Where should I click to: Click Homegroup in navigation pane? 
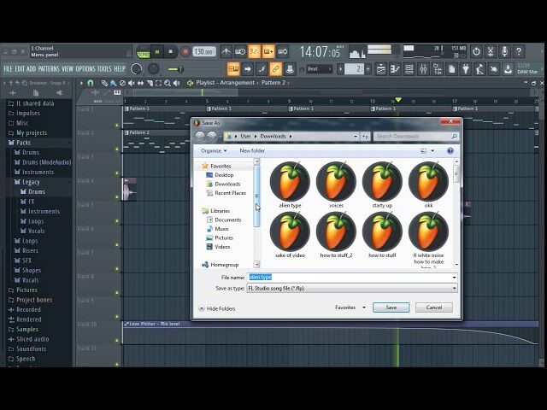coord(224,265)
